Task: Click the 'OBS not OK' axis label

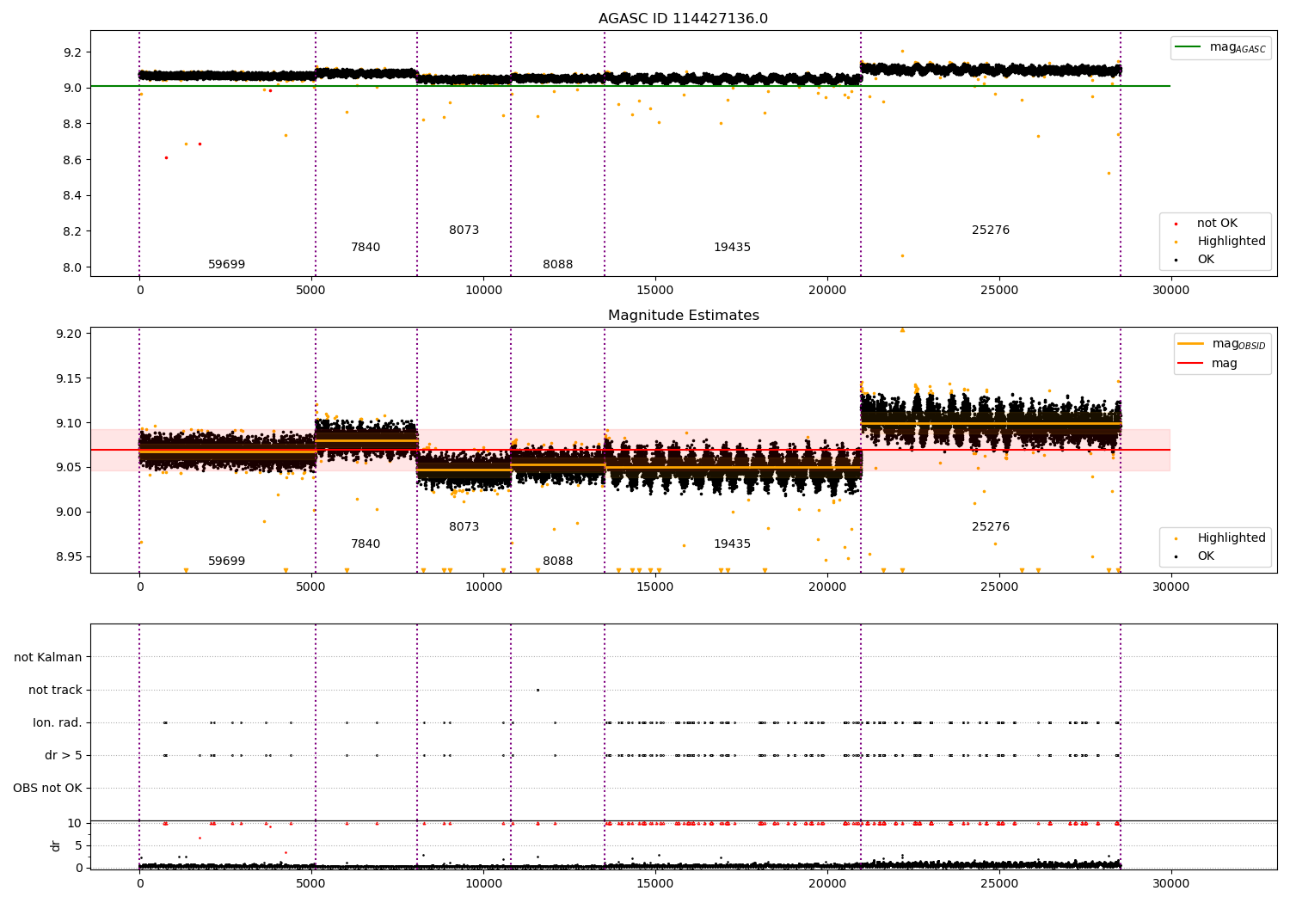Action: [47, 788]
